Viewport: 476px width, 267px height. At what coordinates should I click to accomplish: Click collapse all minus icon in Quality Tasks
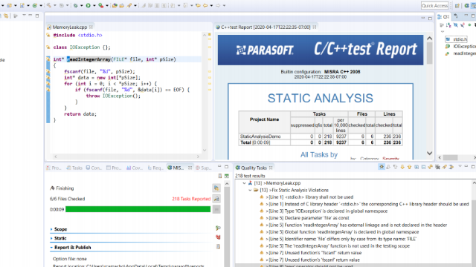423,167
